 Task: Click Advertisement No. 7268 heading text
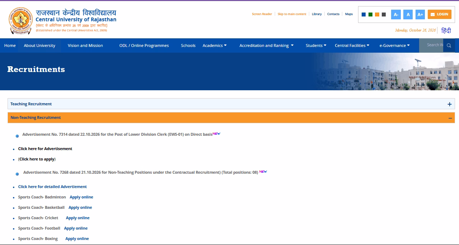click(141, 172)
